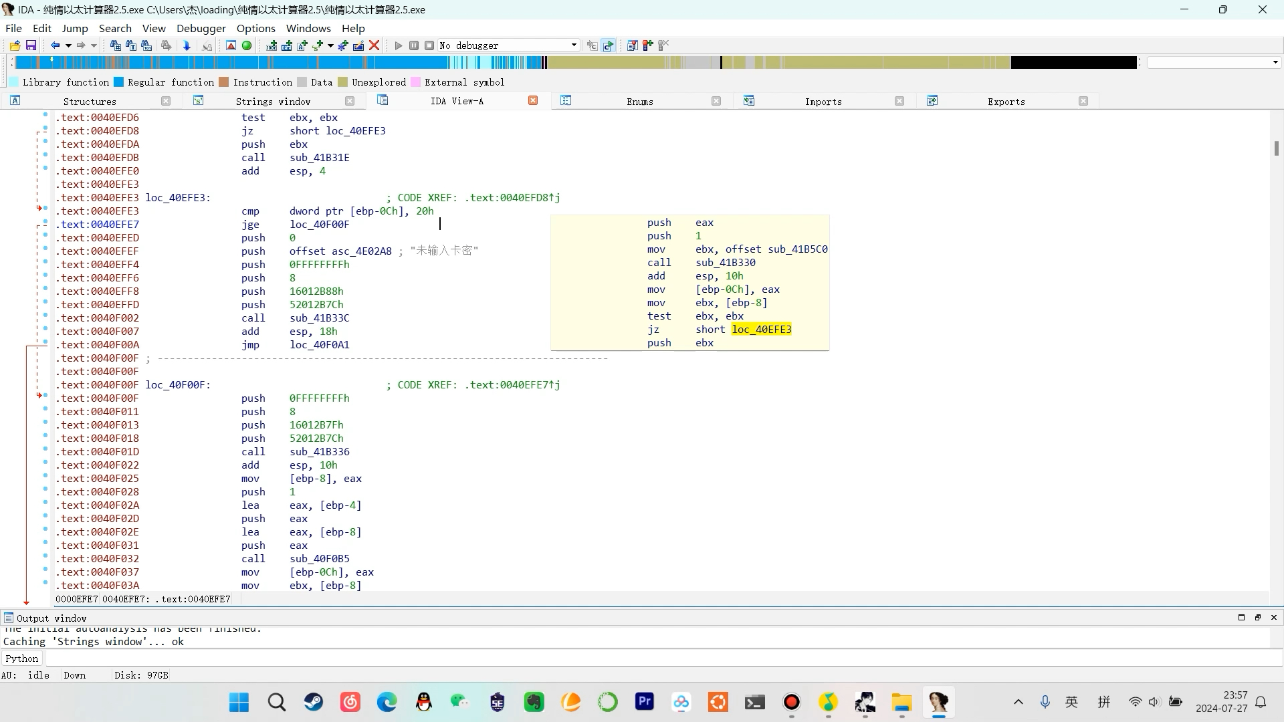Click the Save database icon
The height and width of the screenshot is (722, 1284).
click(31, 45)
